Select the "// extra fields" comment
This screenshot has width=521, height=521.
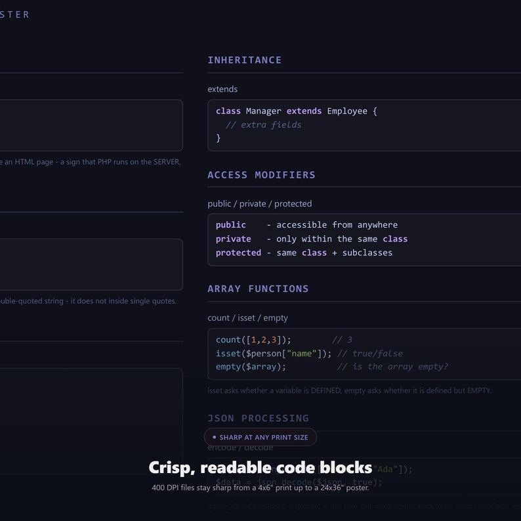click(264, 125)
